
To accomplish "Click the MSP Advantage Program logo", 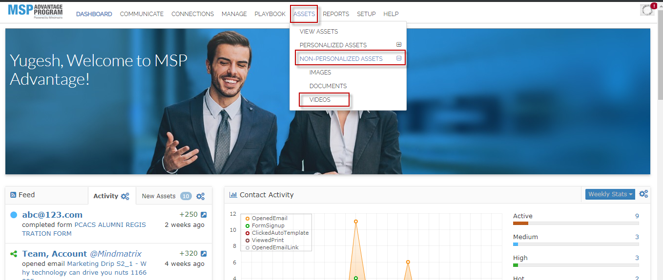I will click(x=35, y=12).
